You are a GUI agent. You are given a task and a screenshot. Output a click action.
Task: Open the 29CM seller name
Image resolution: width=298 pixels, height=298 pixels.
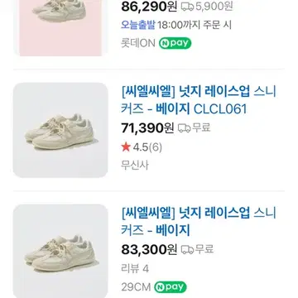point(136,287)
